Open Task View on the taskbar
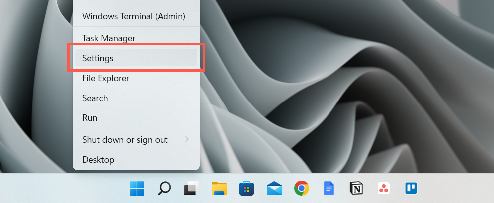 click(191, 188)
